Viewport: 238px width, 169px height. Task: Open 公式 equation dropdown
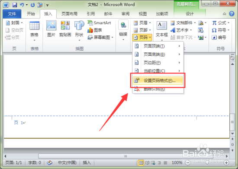[x=221, y=23]
